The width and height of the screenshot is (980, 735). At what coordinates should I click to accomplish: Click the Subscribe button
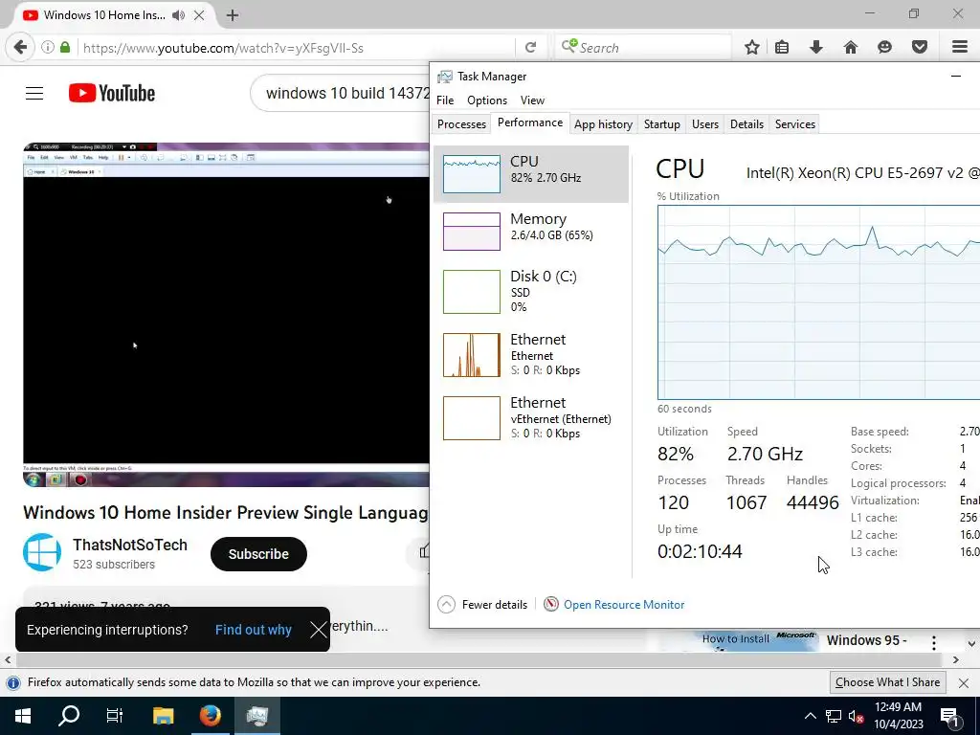(x=258, y=554)
